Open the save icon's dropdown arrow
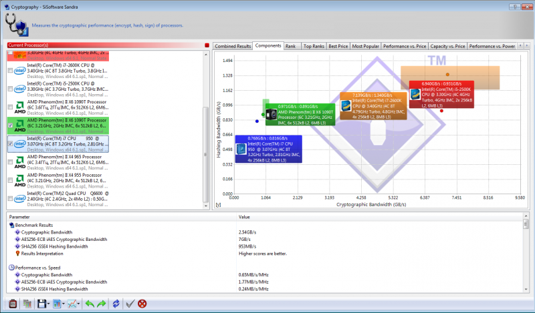The width and height of the screenshot is (535, 313). [48, 304]
